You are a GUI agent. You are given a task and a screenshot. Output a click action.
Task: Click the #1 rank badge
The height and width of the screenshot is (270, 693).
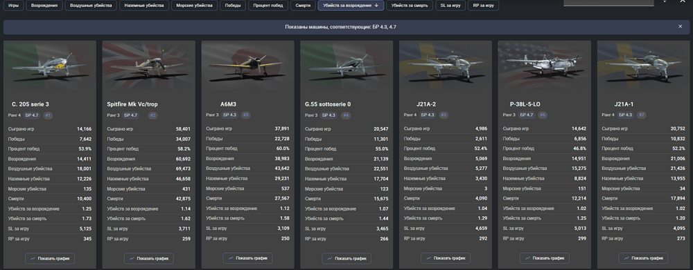48,115
